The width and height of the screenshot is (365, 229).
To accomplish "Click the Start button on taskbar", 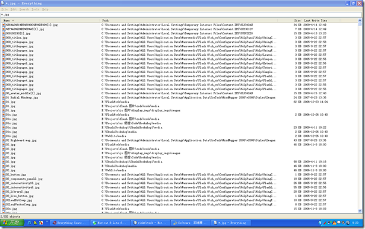I will tap(12, 222).
